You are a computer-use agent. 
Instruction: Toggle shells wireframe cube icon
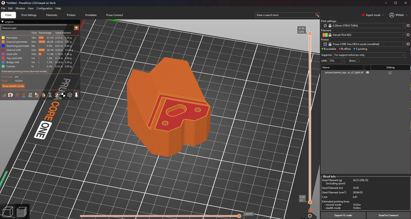(x=70, y=95)
